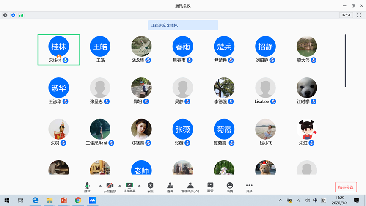
Task: Select 尹楚兵 avatar
Action: coord(224,47)
